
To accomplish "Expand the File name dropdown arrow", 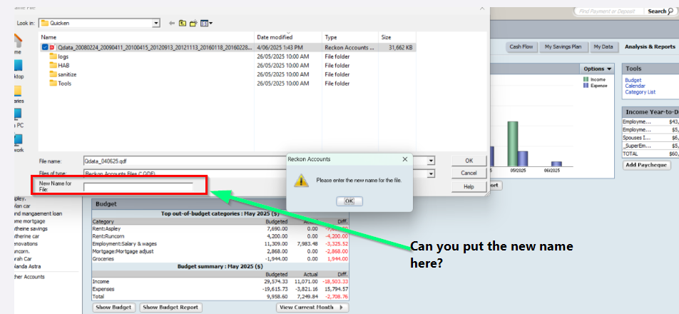I will pyautogui.click(x=432, y=161).
